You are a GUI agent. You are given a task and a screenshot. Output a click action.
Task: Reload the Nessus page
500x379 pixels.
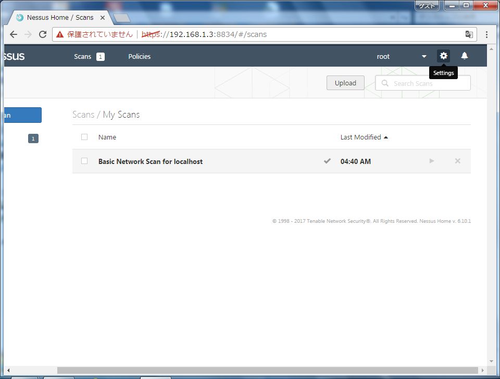pyautogui.click(x=43, y=34)
